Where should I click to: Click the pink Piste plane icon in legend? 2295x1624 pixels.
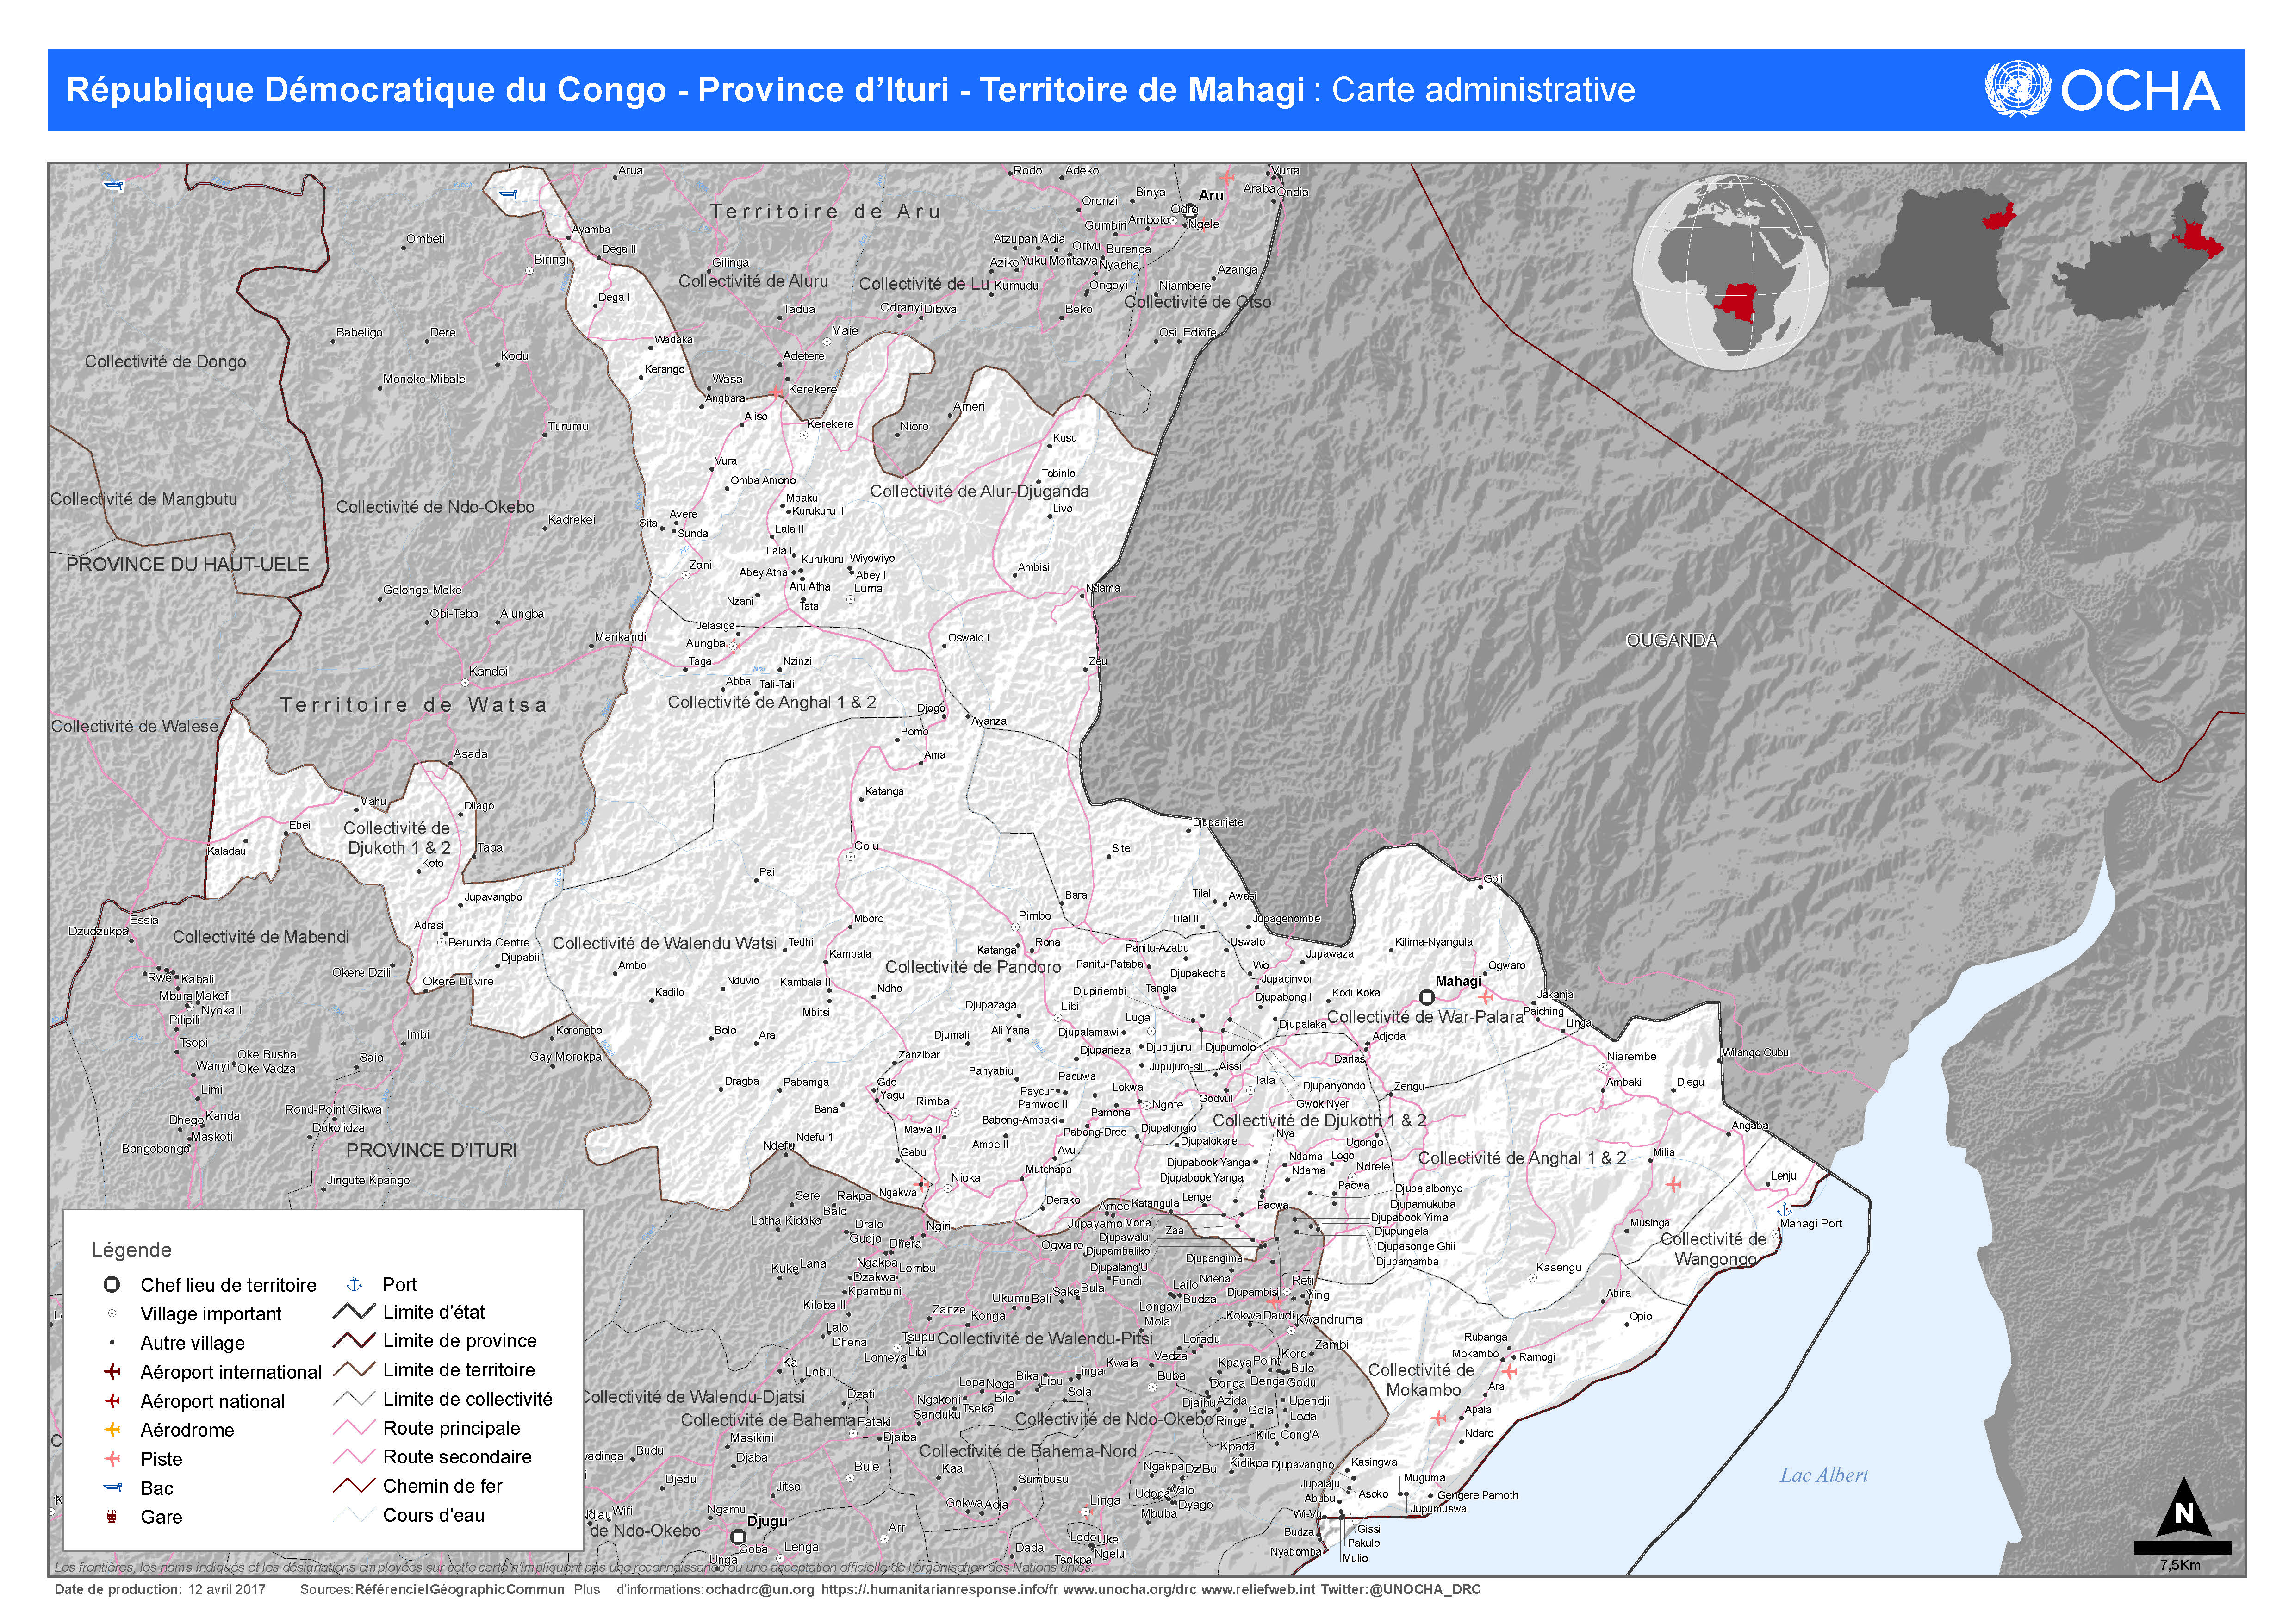(112, 1459)
